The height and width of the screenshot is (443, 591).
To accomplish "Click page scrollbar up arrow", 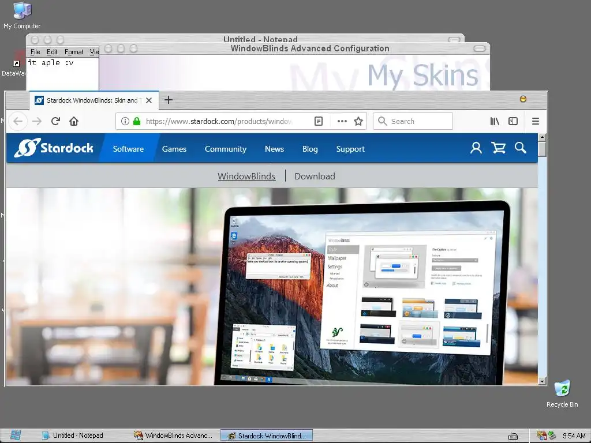I will point(542,137).
